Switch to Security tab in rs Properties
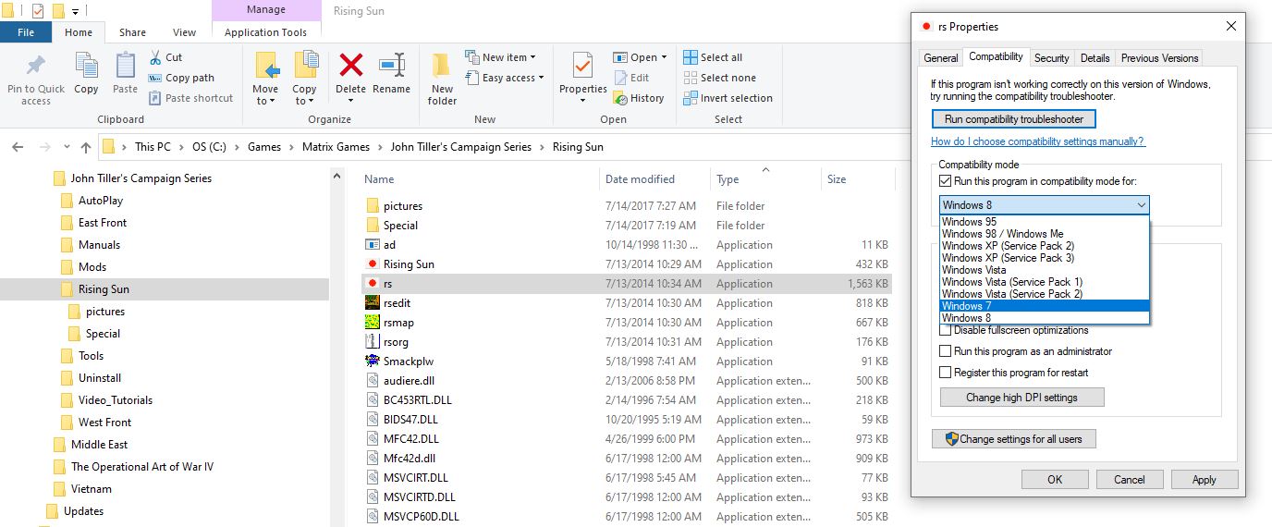This screenshot has width=1272, height=527. tap(1052, 58)
